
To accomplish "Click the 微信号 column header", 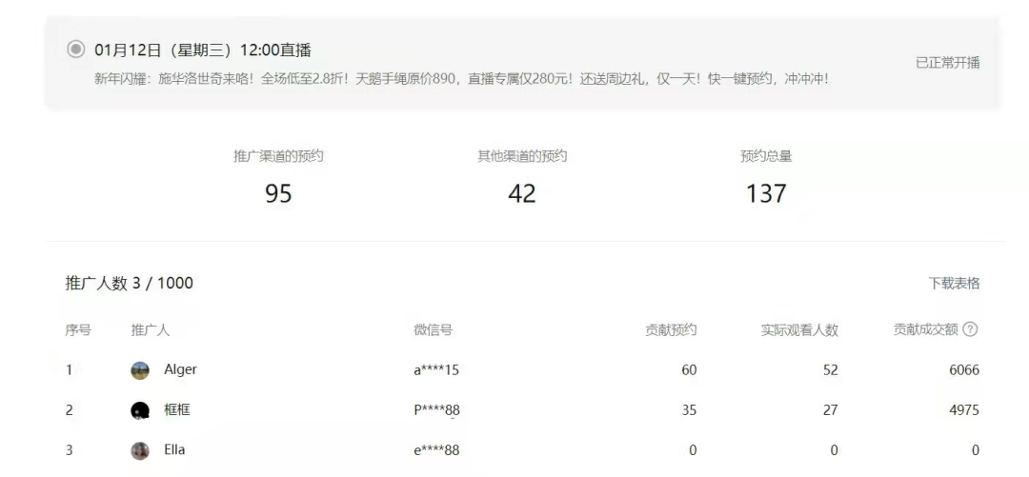I will [434, 330].
